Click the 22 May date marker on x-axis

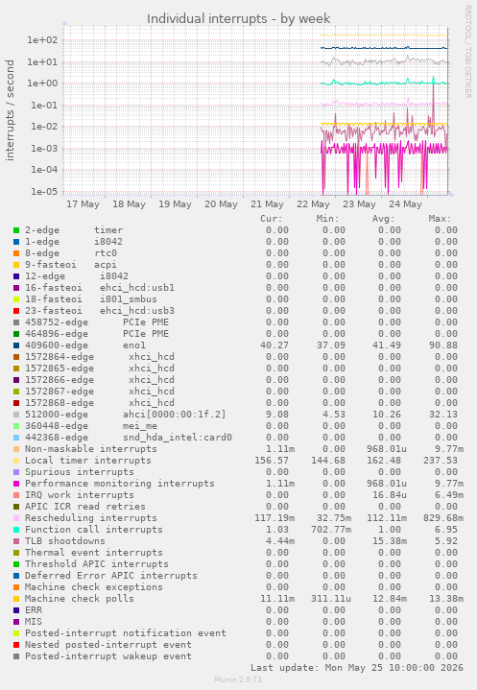click(x=313, y=204)
